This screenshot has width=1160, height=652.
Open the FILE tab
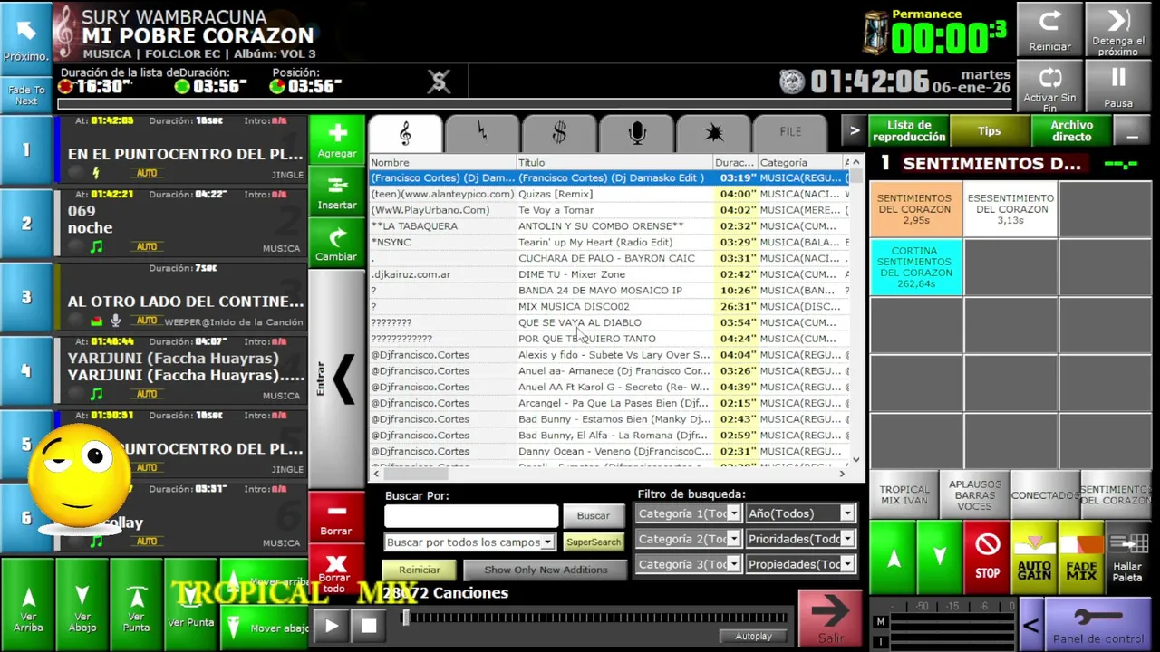pyautogui.click(x=791, y=132)
